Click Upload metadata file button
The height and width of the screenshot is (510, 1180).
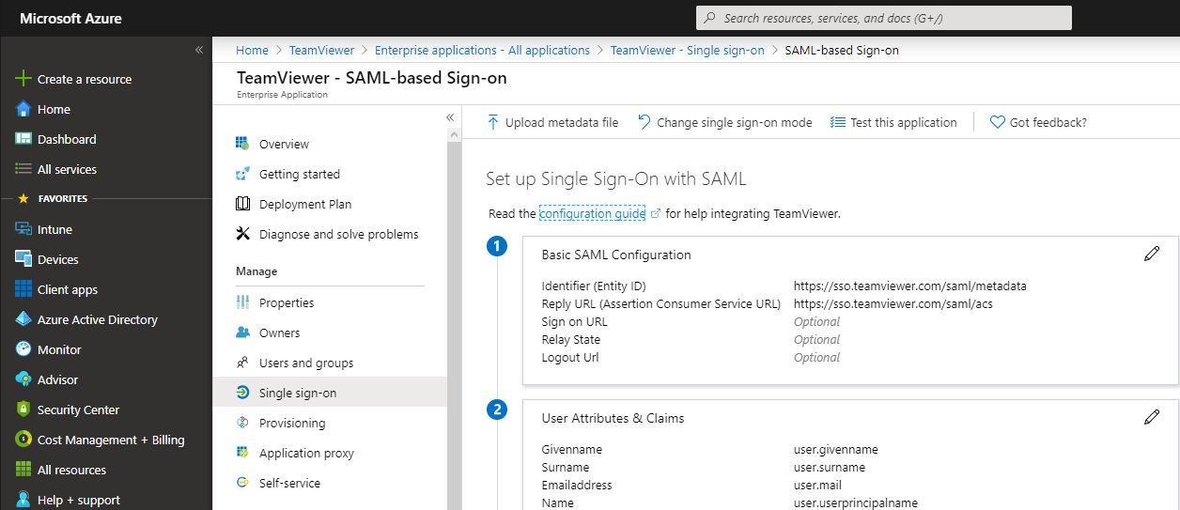click(x=552, y=122)
